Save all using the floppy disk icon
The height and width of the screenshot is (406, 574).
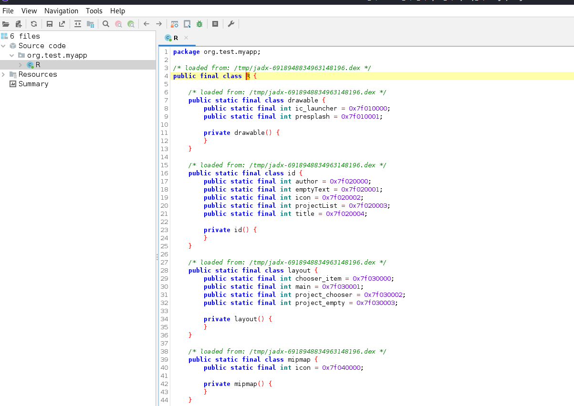[50, 24]
